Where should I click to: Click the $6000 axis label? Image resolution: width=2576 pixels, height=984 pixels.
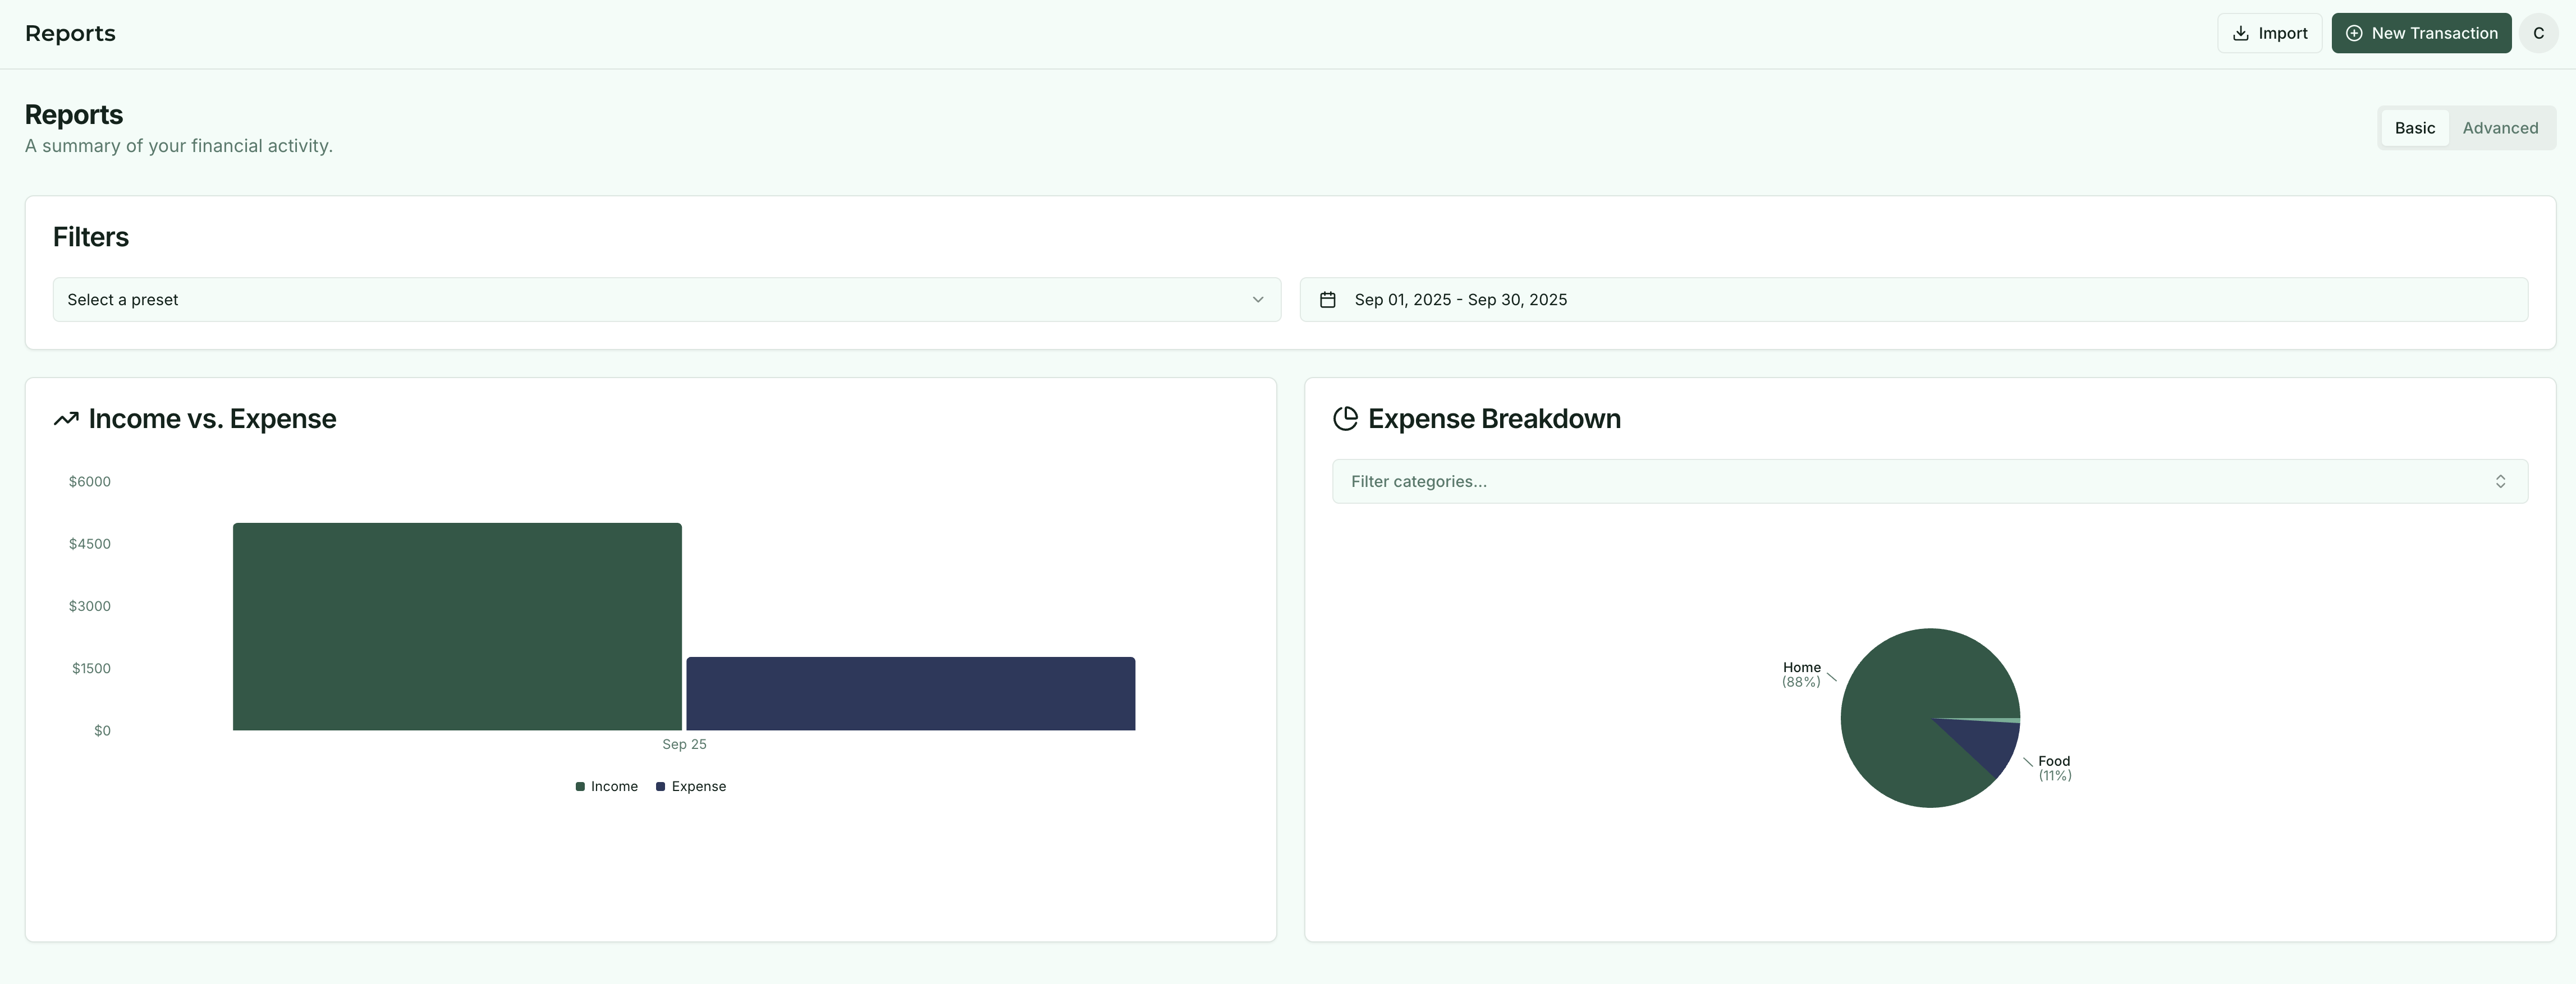89,482
